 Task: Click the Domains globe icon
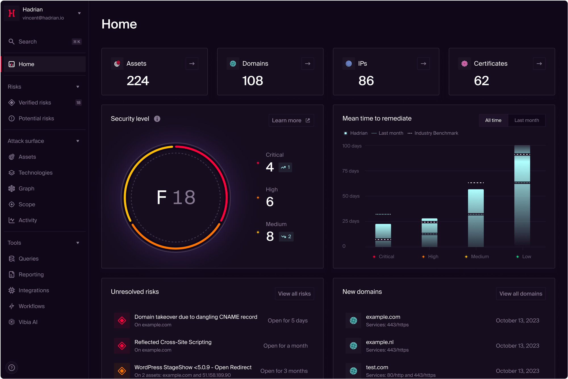233,64
